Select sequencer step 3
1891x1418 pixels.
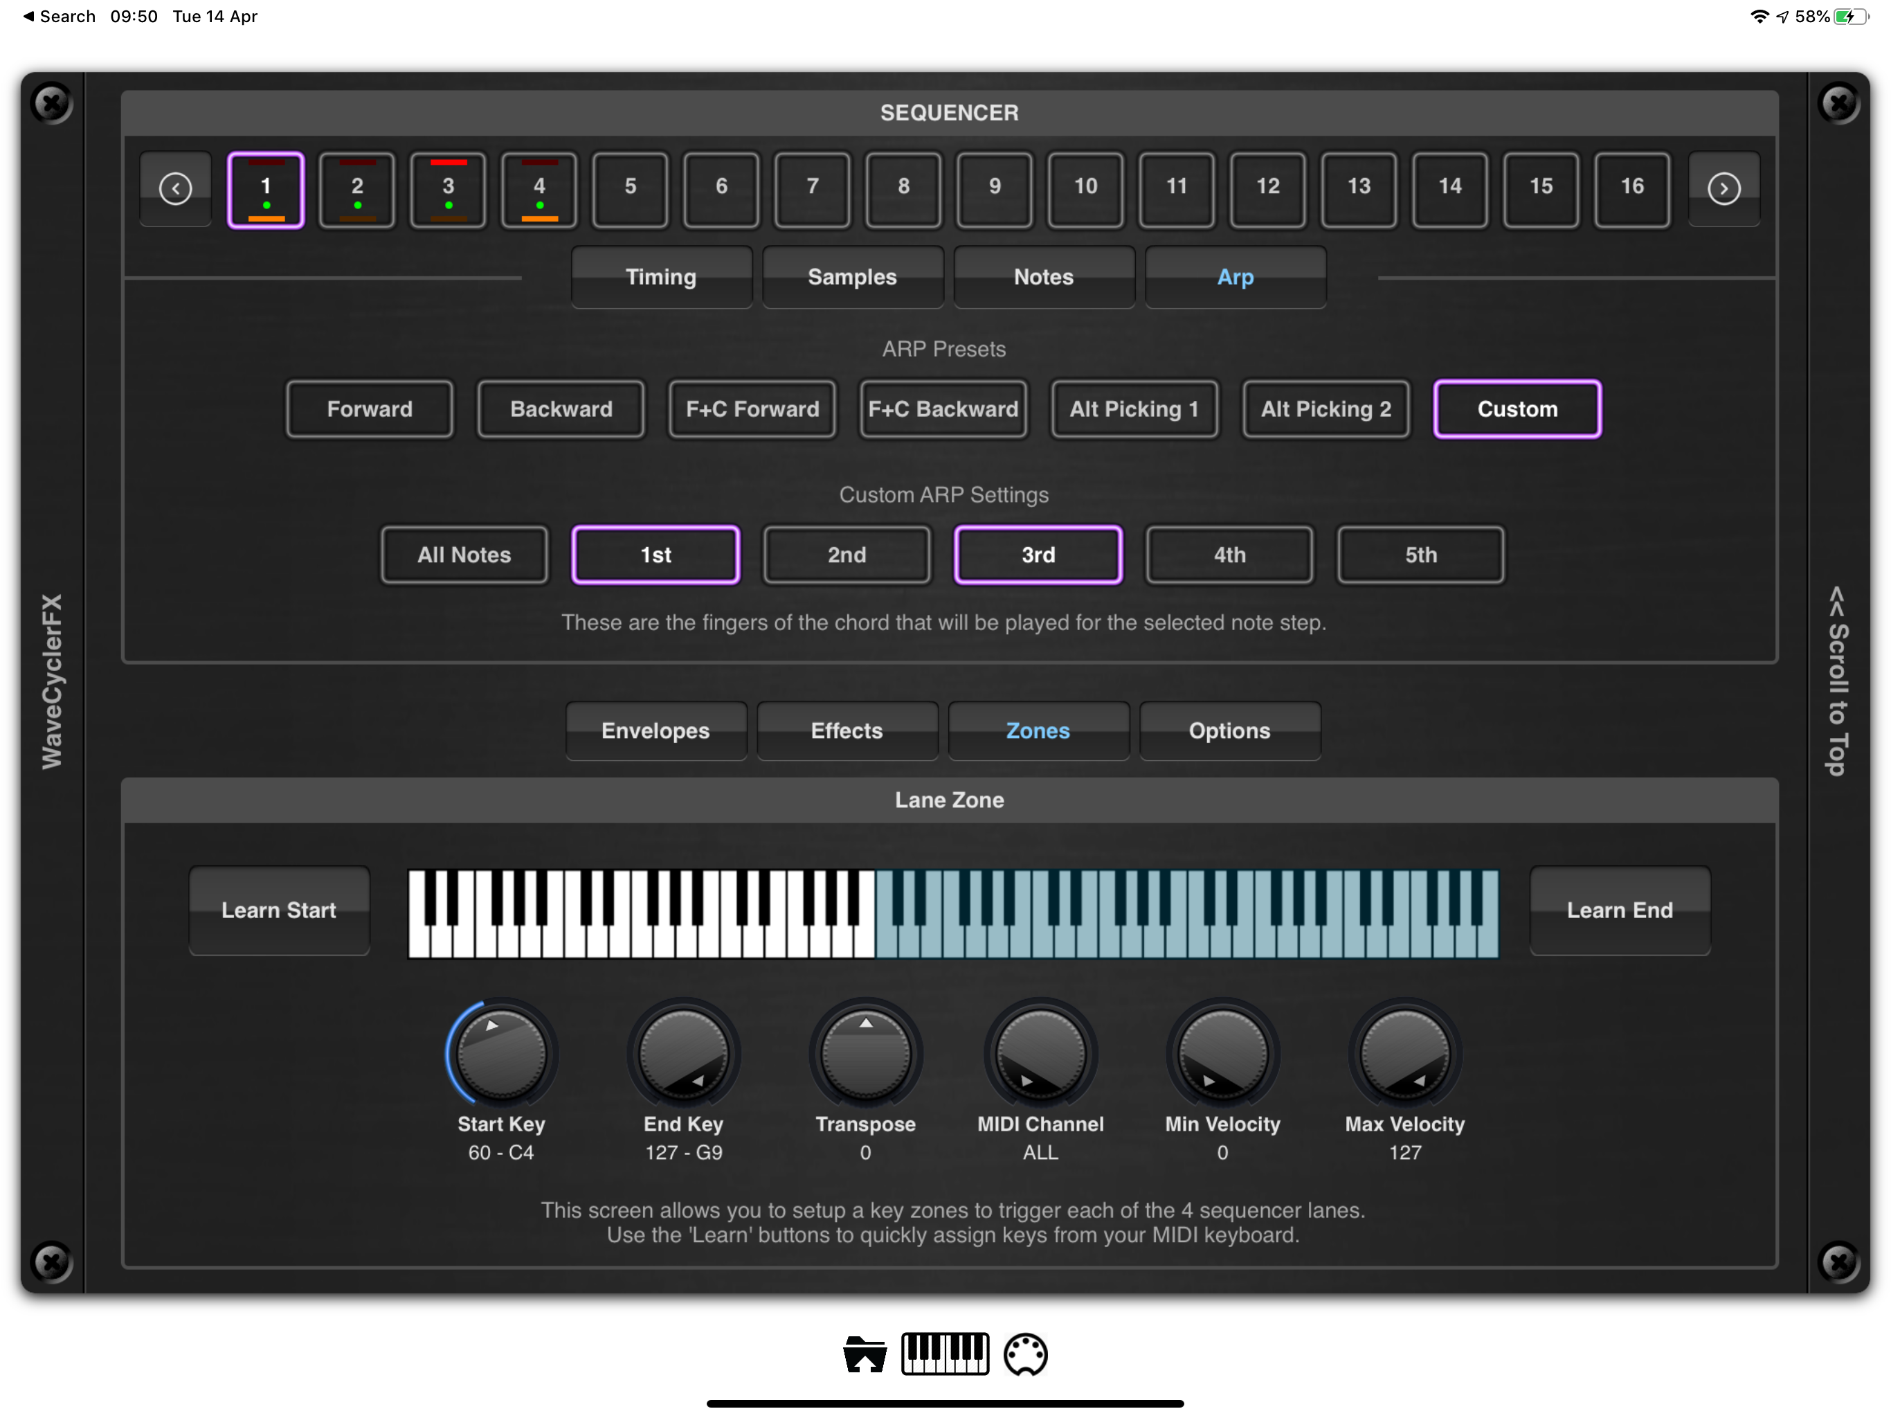click(448, 188)
